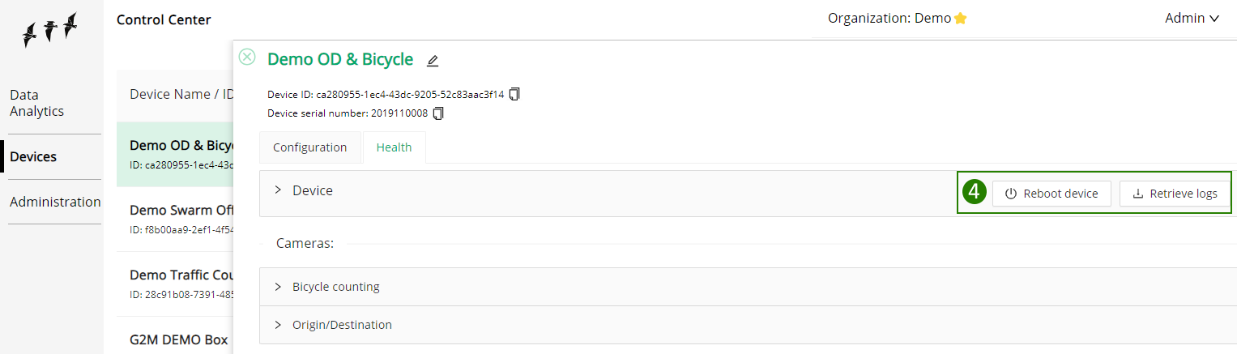Click the download icon on Retrieve logs

point(1137,194)
